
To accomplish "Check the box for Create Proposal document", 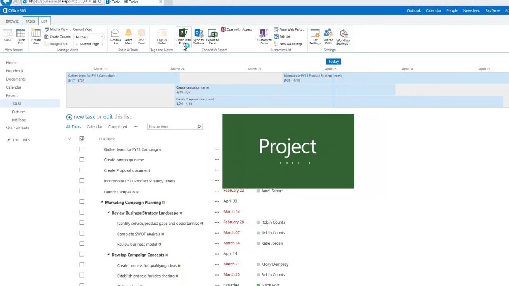I will tap(82, 170).
